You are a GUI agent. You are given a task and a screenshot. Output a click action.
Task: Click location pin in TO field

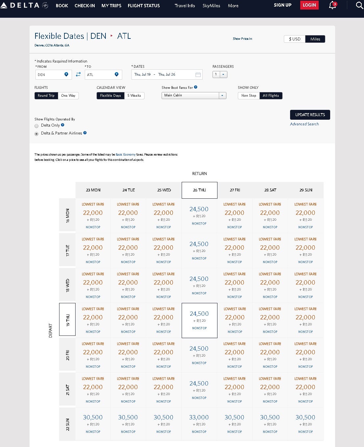117,75
